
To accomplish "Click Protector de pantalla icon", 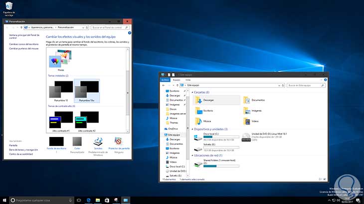I will coord(119,141).
